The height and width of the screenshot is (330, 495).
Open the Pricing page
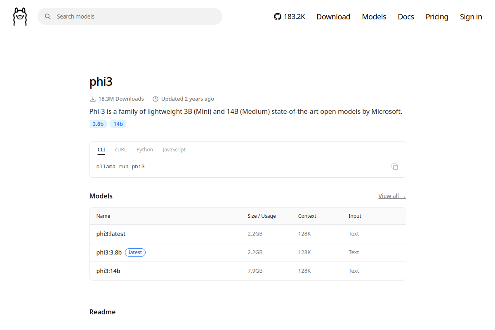coord(437,16)
